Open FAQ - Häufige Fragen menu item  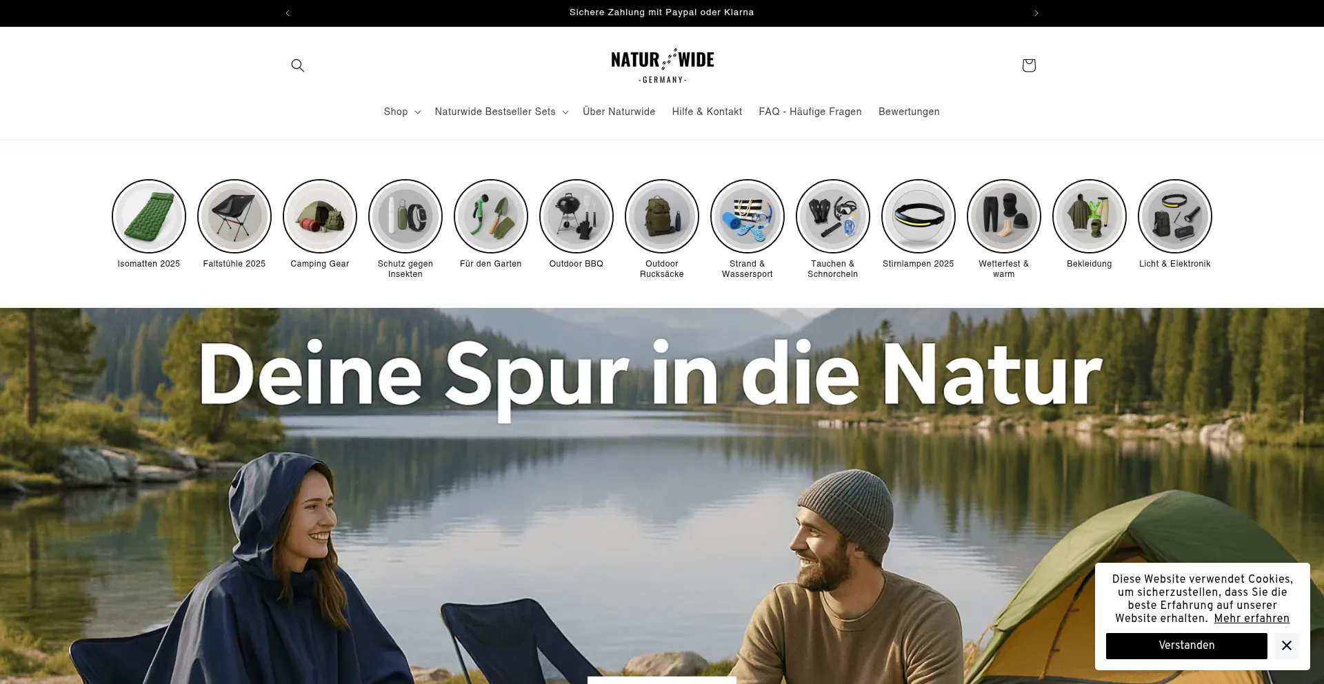point(810,112)
